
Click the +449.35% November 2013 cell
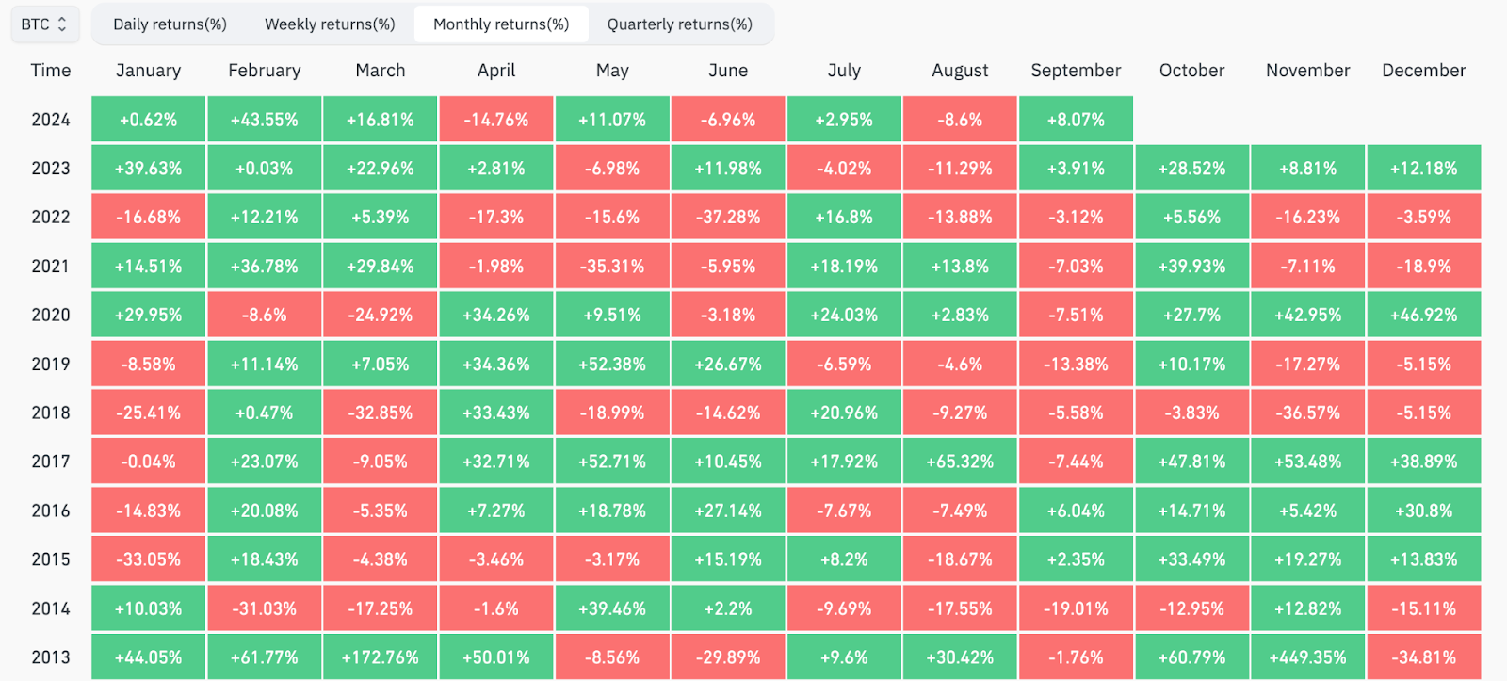(1307, 657)
